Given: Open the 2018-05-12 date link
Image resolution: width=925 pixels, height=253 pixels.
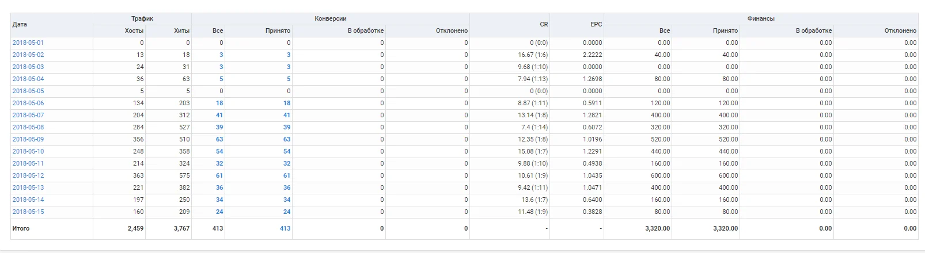Looking at the screenshot, I should (x=28, y=175).
